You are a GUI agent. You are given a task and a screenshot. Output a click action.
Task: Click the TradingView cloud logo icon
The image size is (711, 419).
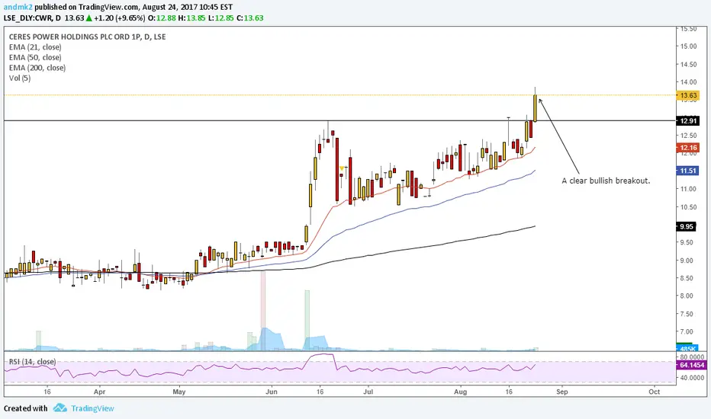point(60,408)
